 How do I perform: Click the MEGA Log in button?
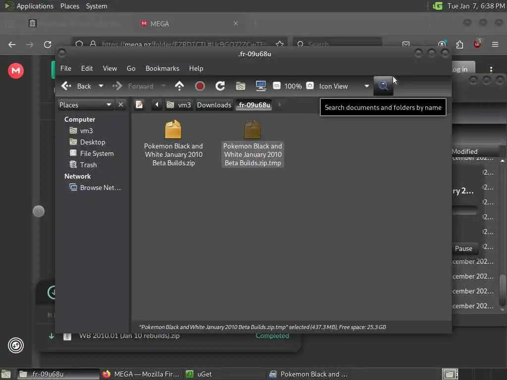462,69
